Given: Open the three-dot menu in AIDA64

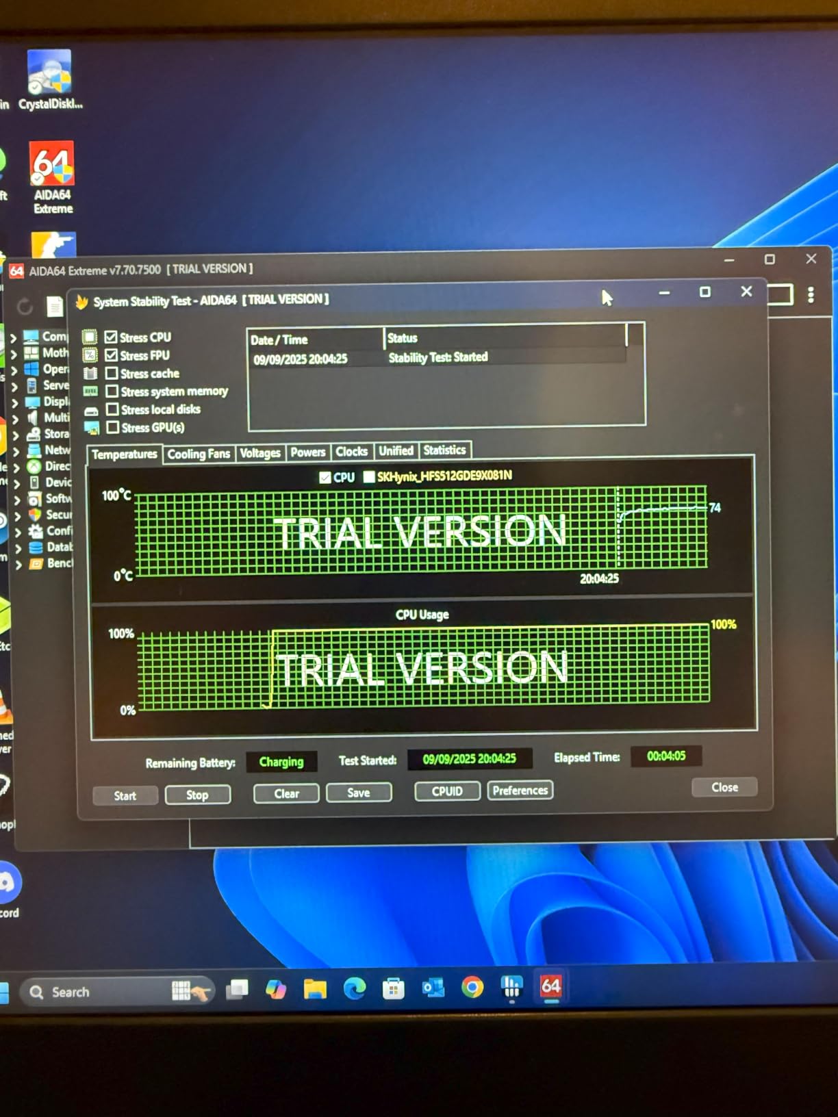Looking at the screenshot, I should click(811, 295).
